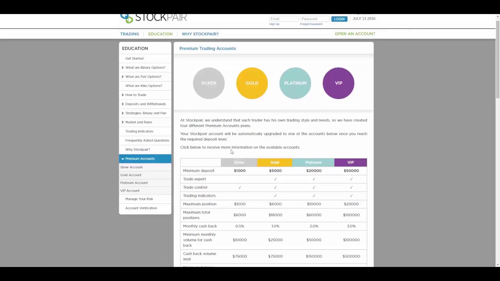This screenshot has height=281, width=500.
Task: Open VIP Account sidebar item
Action: tap(130, 190)
